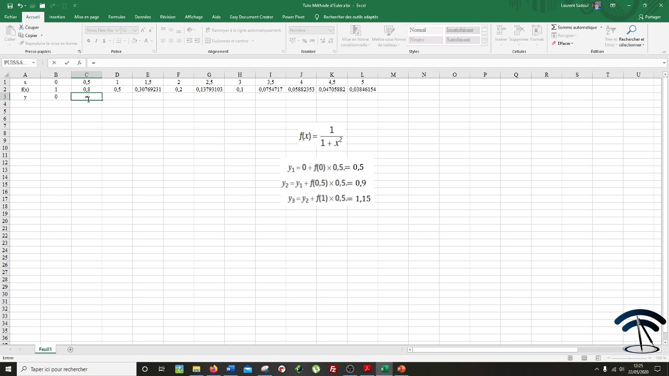This screenshot has height=376, width=669.
Task: Click the horizontal scrollbar thumb
Action: 495,350
